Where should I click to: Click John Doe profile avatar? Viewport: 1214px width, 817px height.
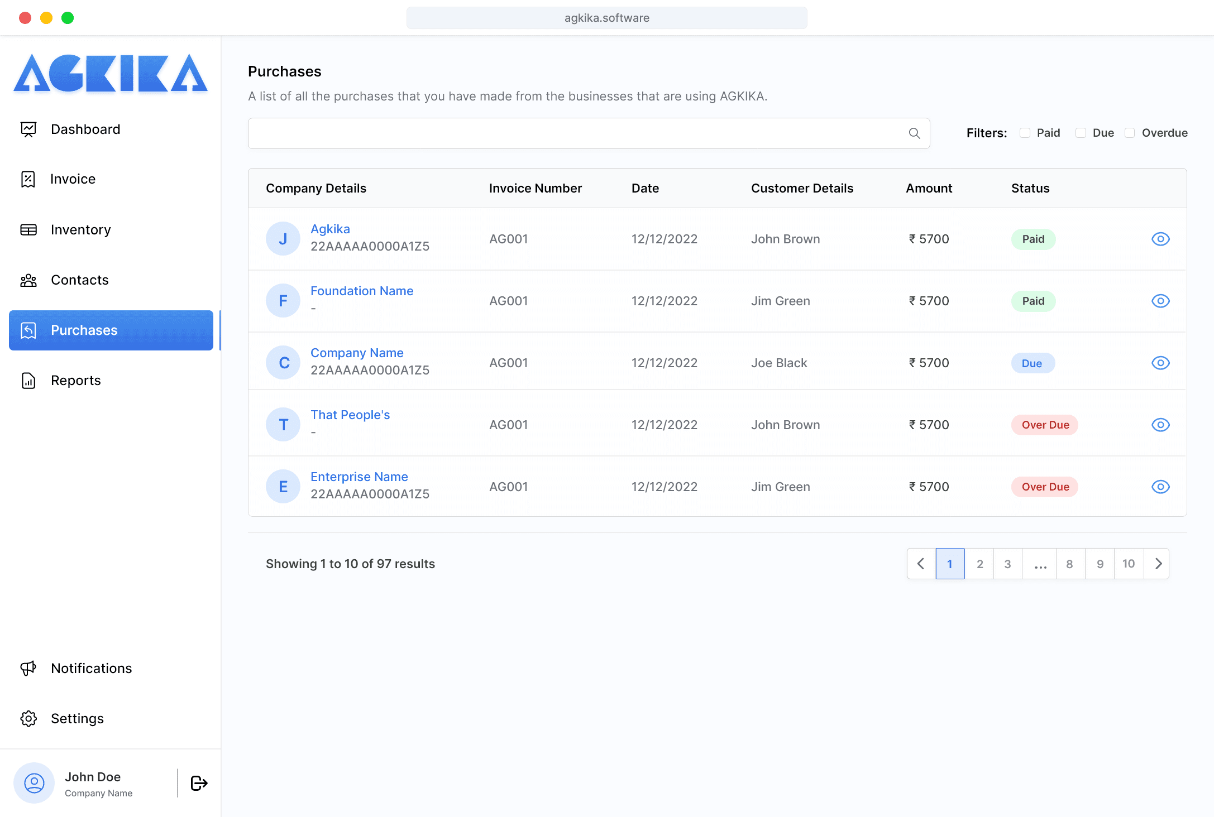tap(34, 783)
